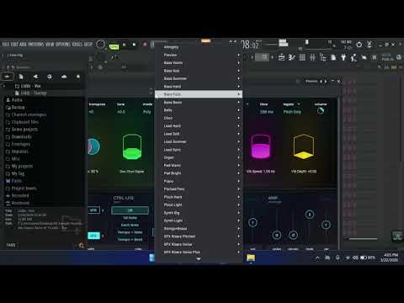
Task: Expand the Lead Hard submenu arrow
Action: tap(239, 126)
